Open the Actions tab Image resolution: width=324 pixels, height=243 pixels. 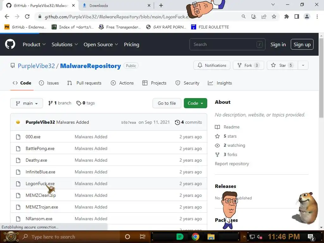click(122, 83)
